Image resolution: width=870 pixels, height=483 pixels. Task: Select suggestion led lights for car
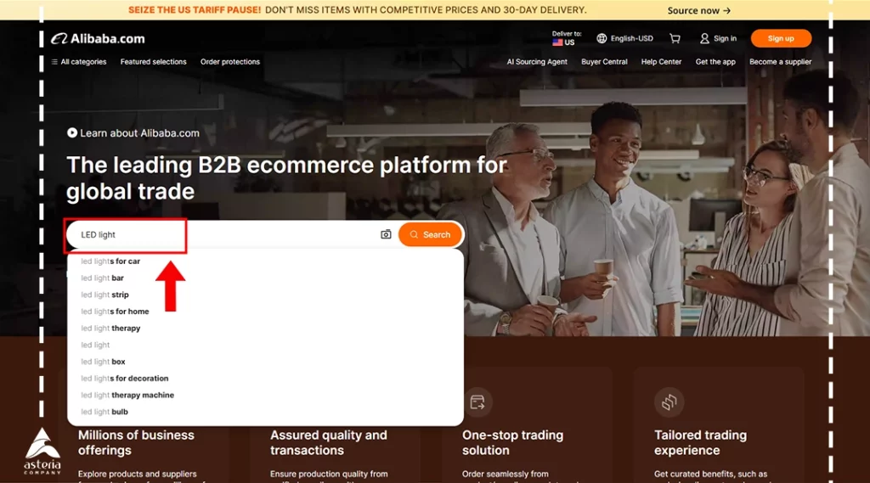click(265, 261)
